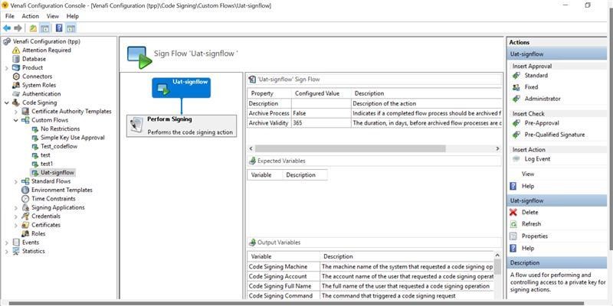This screenshot has width=613, height=306.
Task: Insert a Standard approval icon
Action: point(516,75)
